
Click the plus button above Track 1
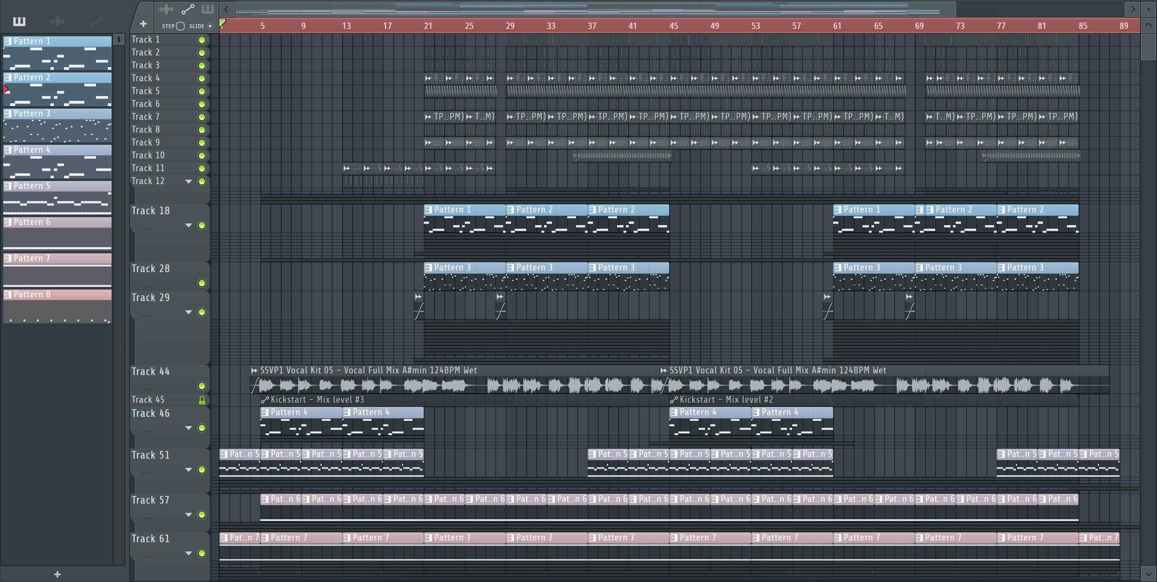pos(143,24)
